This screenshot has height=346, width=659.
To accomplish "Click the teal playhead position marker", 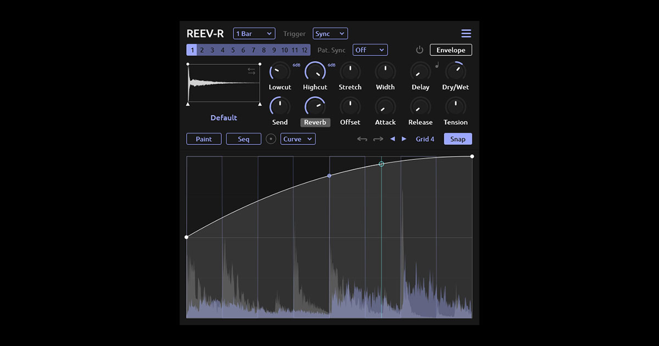I will click(x=382, y=164).
